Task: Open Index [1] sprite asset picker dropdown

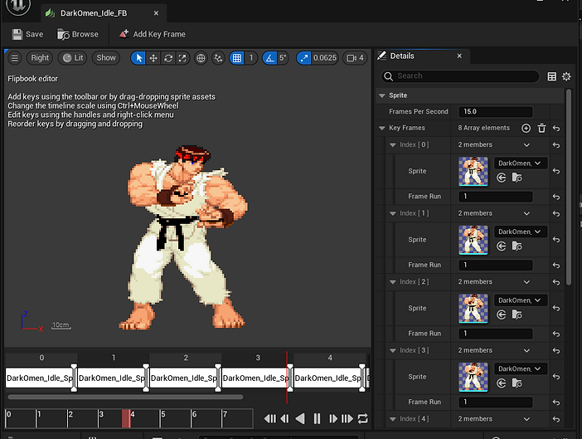Action: [x=521, y=232]
